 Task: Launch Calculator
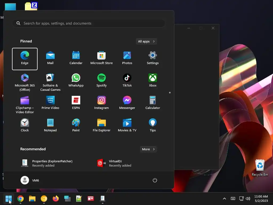click(x=153, y=103)
